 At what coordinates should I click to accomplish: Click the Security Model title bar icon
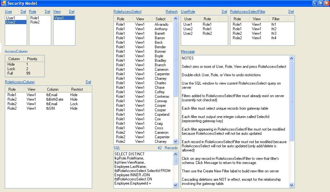[4, 3]
